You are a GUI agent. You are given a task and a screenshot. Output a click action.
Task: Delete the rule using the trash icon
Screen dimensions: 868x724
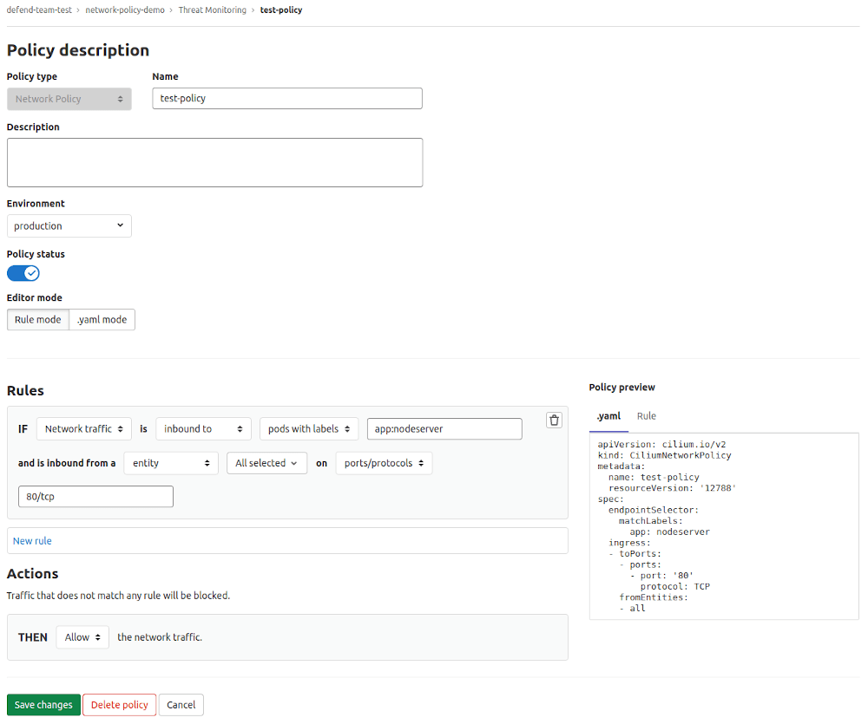click(554, 420)
